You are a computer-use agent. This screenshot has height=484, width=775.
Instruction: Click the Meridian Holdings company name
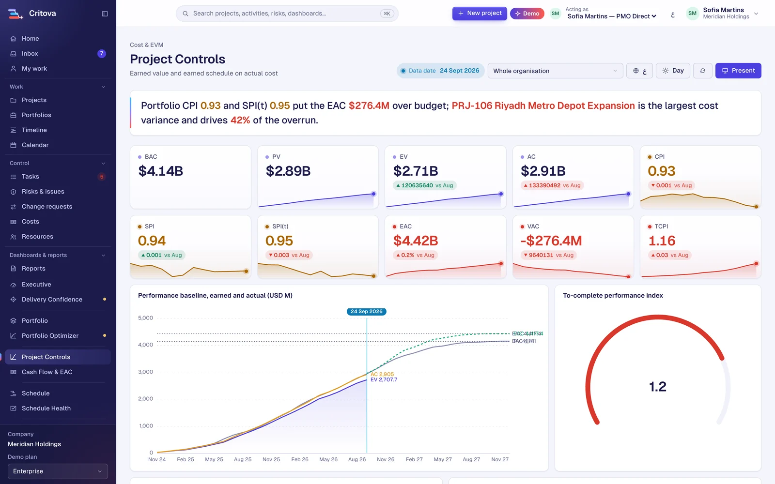click(34, 444)
